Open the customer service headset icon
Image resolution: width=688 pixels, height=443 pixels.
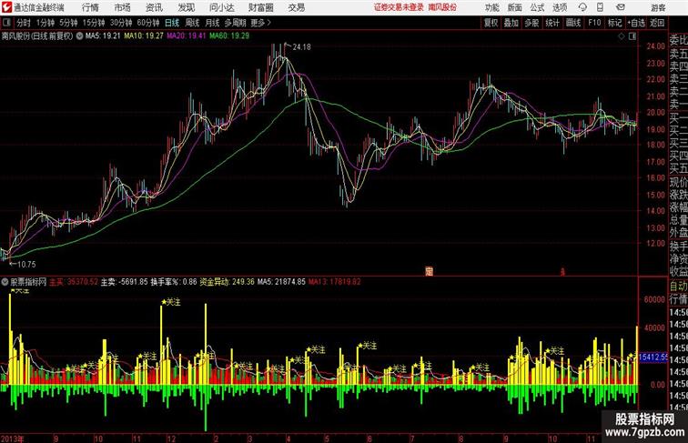pyautogui.click(x=582, y=7)
